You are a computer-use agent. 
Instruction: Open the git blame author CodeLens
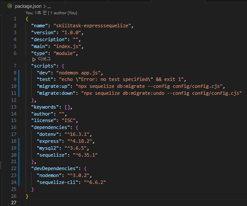tap(51, 13)
